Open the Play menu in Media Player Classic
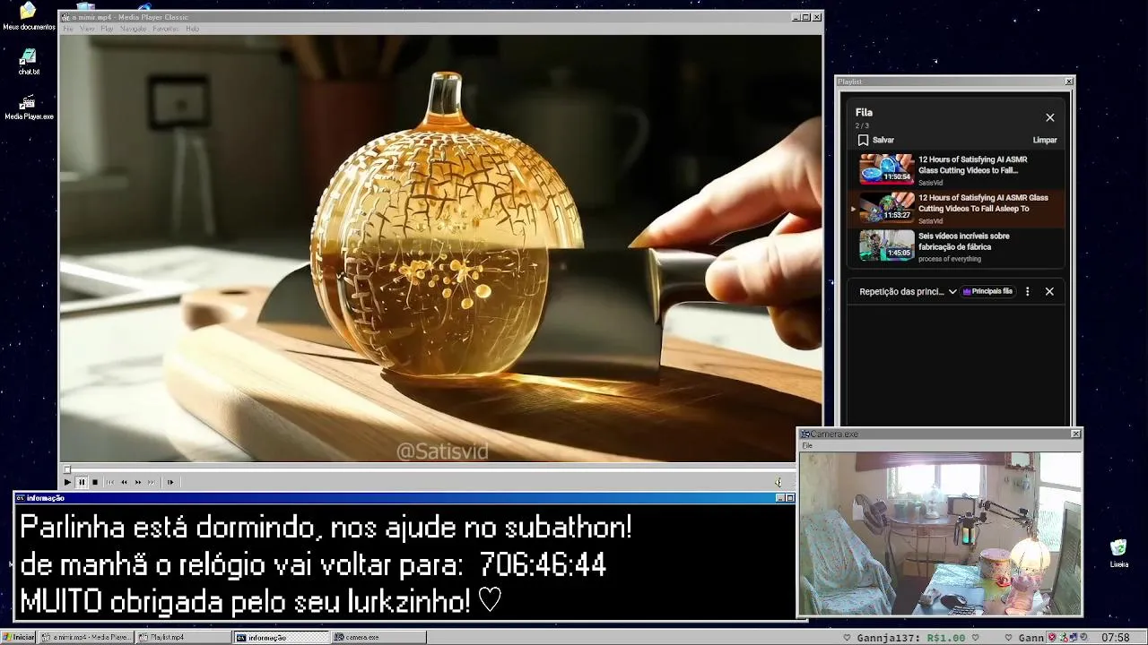 (x=107, y=29)
